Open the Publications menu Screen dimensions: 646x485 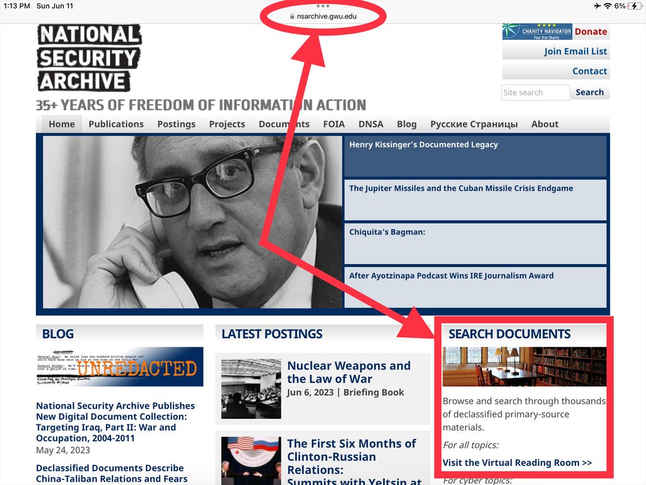(116, 124)
